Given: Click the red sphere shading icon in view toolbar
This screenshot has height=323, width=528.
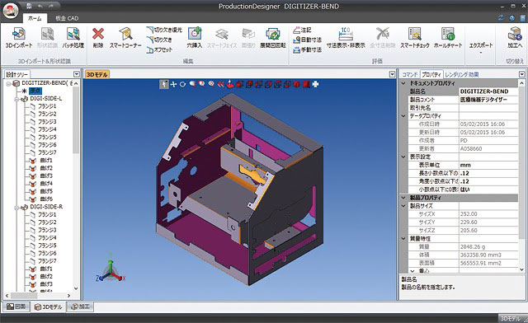Looking at the screenshot, I should [x=296, y=84].
